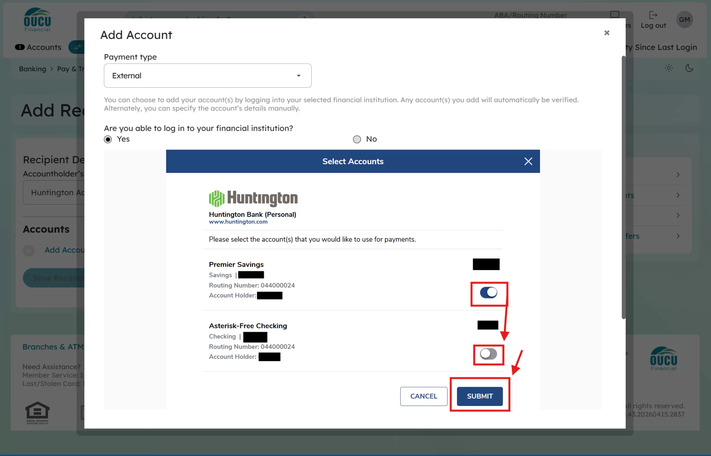This screenshot has width=711, height=456.
Task: Click the Premier Savings account name
Action: point(236,265)
